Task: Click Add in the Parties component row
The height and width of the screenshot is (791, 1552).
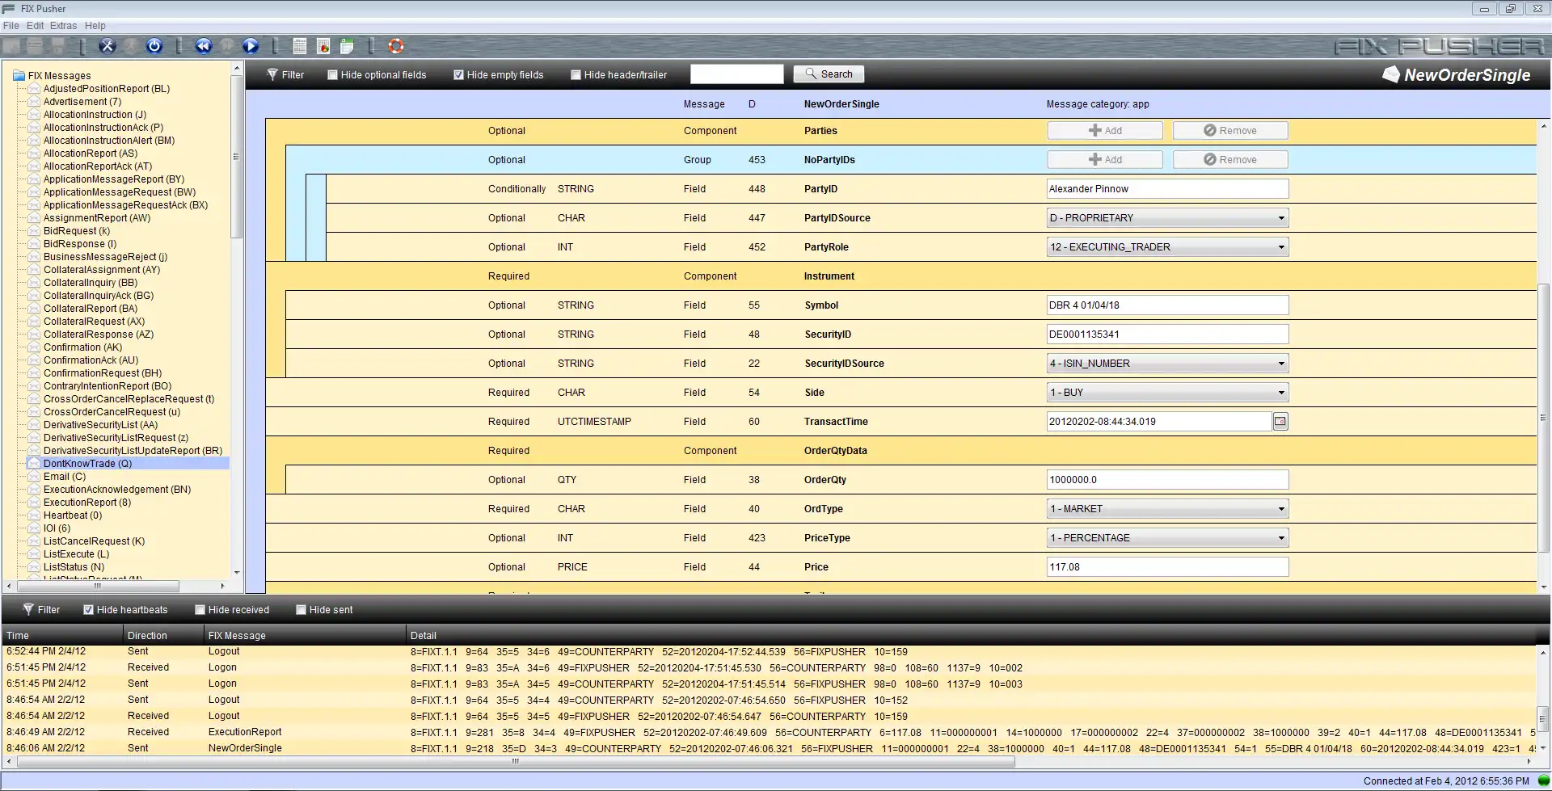Action: (1105, 131)
